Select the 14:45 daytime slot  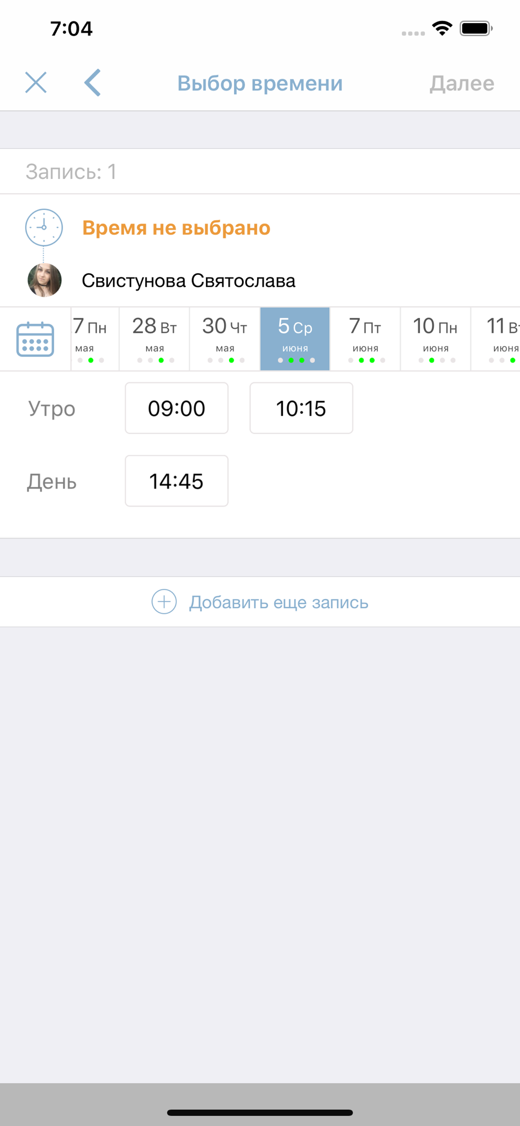177,481
